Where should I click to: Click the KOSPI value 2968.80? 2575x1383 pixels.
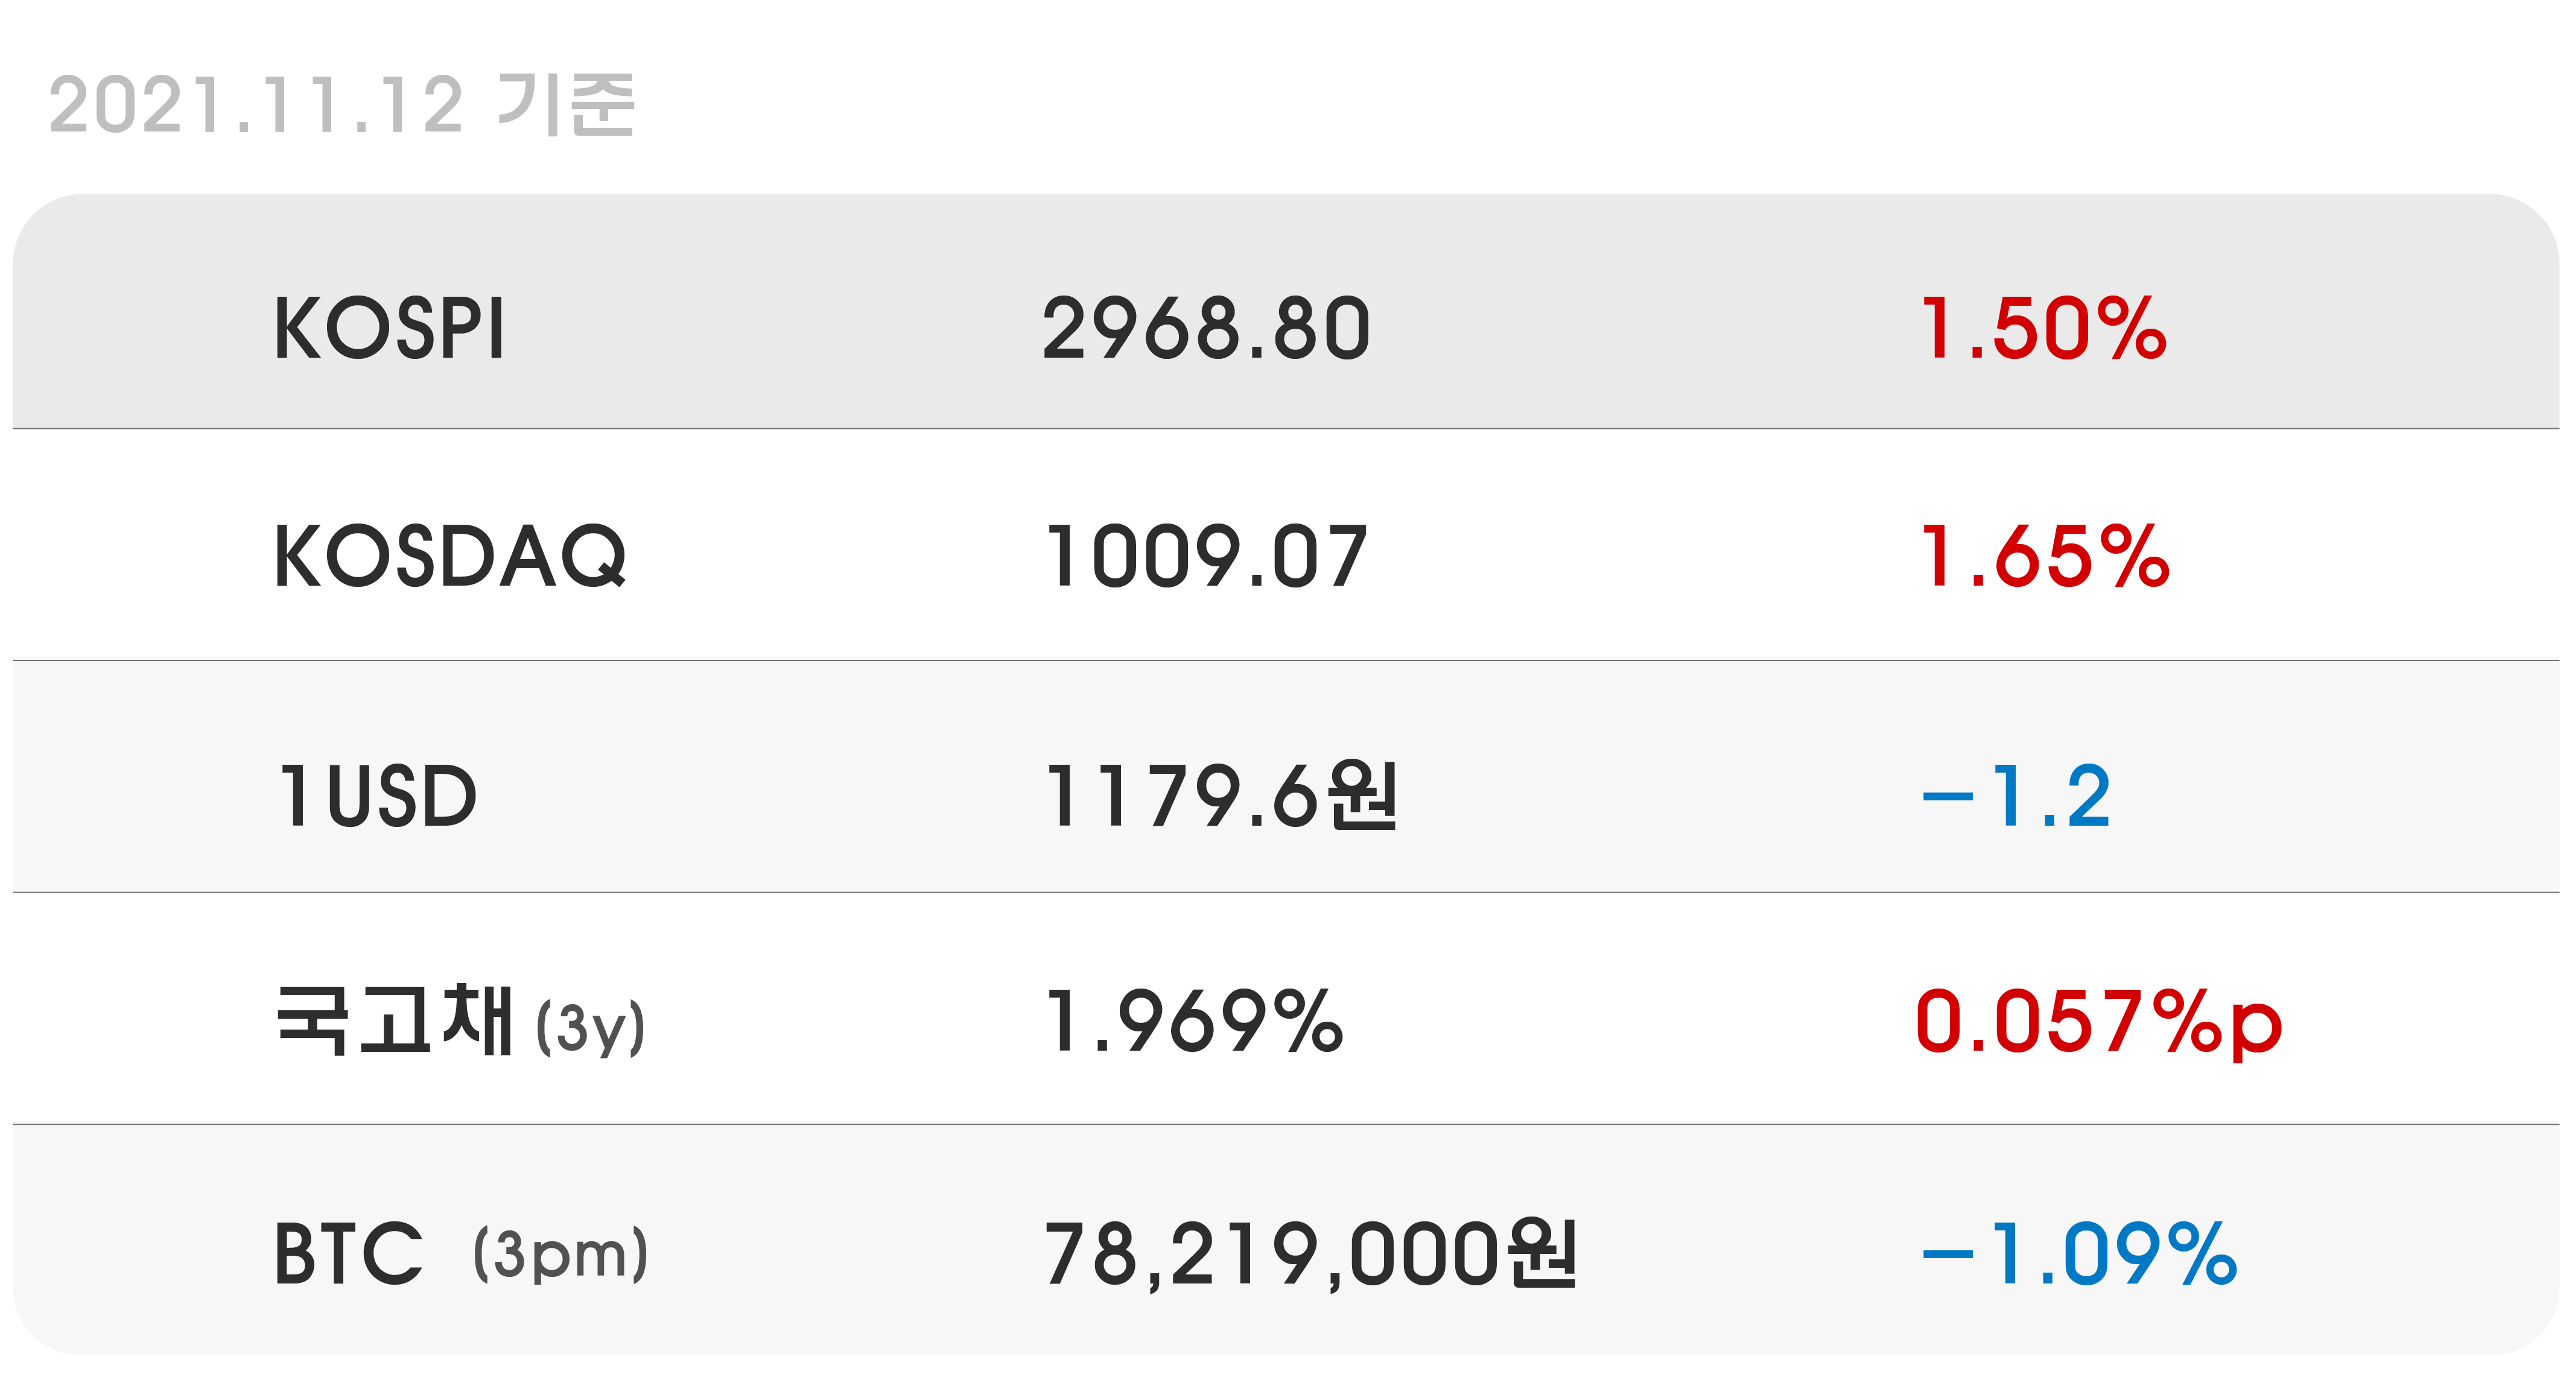point(1205,329)
